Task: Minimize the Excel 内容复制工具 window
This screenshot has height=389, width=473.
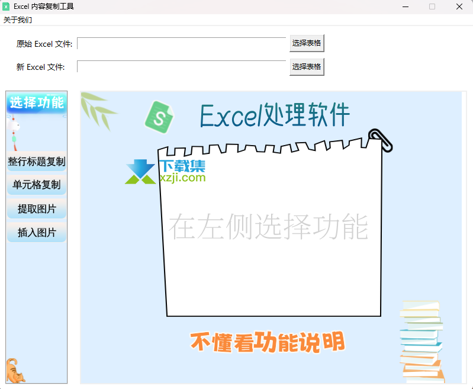Action: (406, 7)
